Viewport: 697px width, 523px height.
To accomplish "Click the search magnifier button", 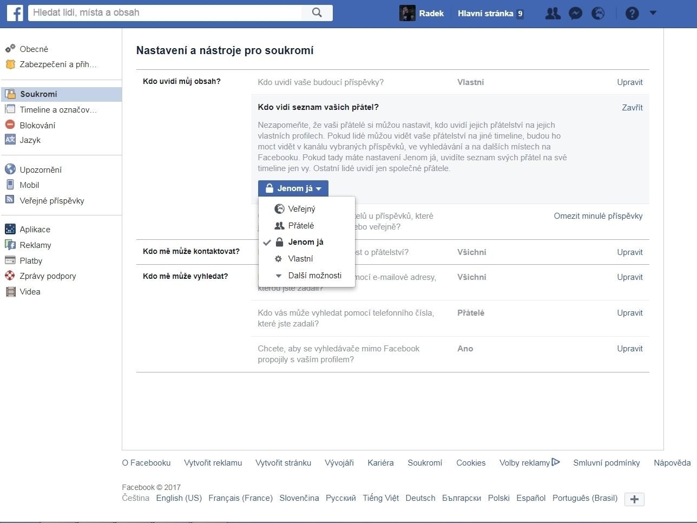I will tap(317, 12).
